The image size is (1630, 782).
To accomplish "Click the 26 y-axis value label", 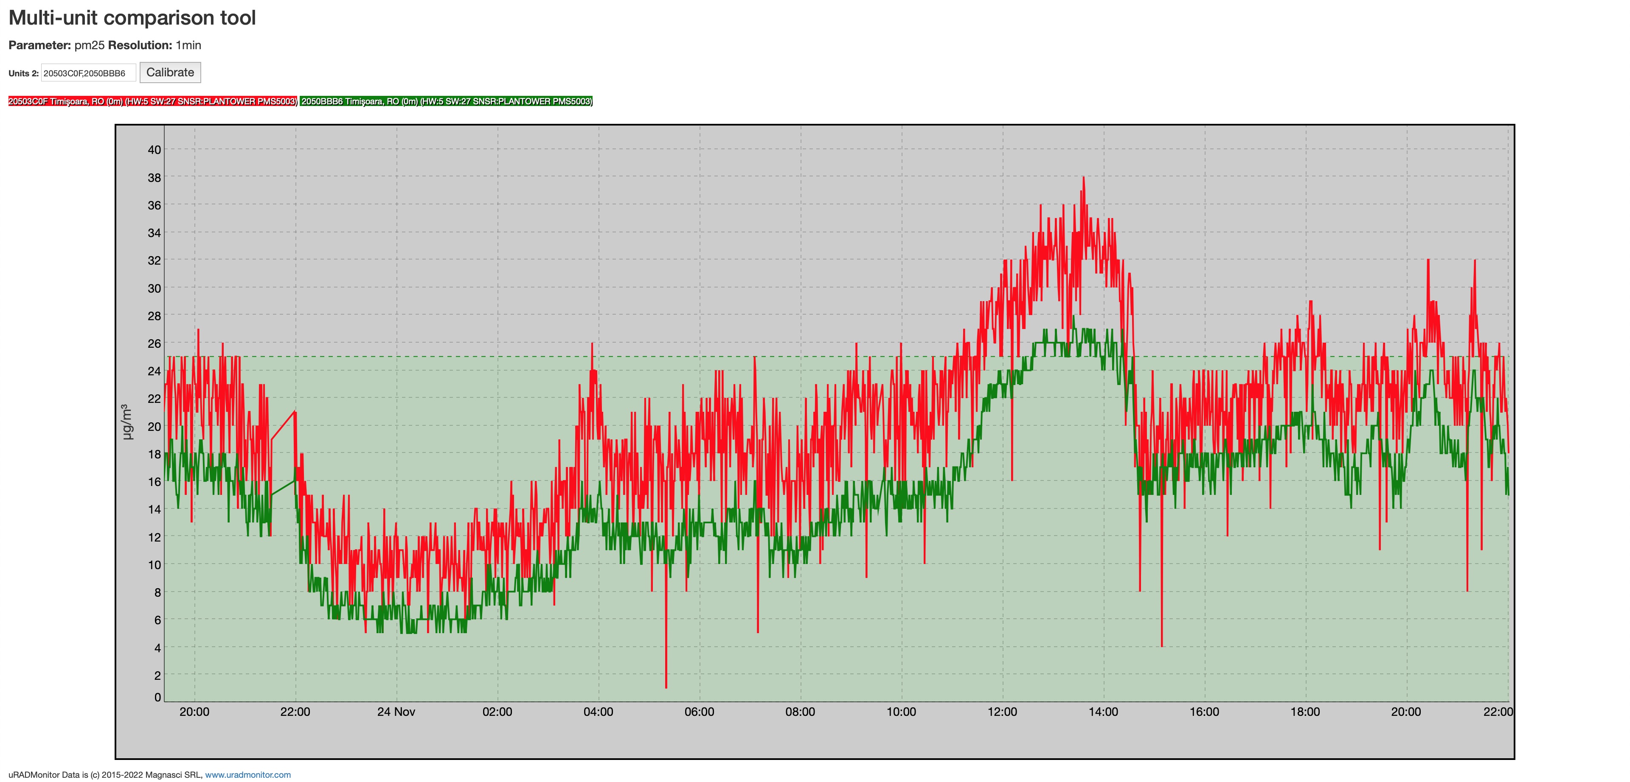I will [x=155, y=343].
